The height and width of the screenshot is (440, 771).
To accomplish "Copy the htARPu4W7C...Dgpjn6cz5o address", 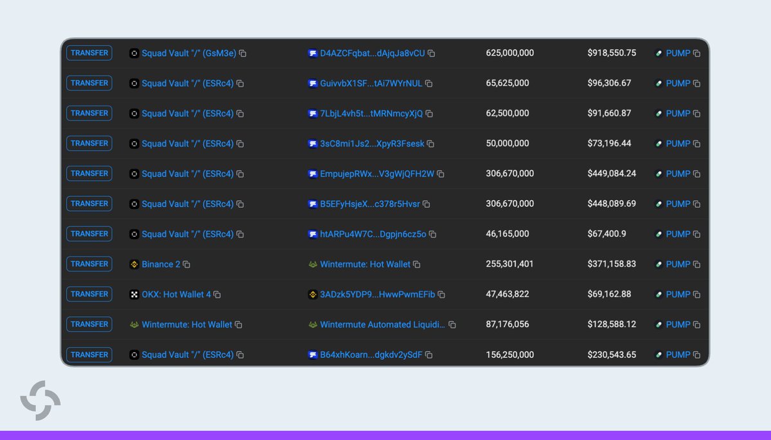I will pyautogui.click(x=432, y=234).
